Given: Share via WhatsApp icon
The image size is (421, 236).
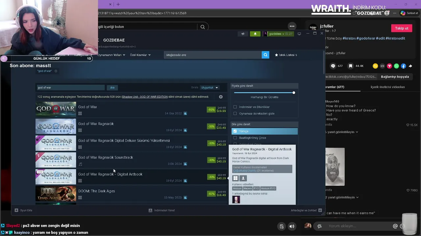Looking at the screenshot, I should [396, 66].
